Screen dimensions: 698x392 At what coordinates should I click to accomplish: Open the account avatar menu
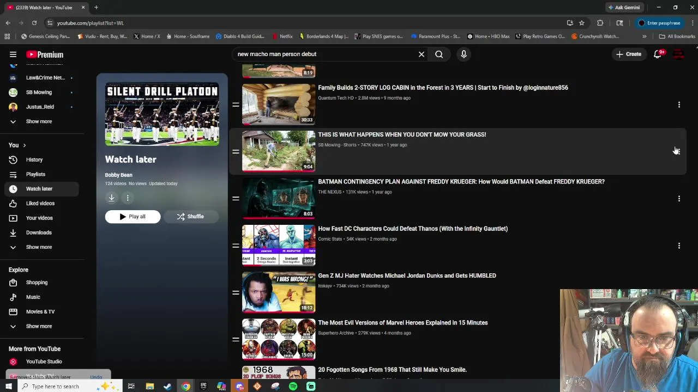pyautogui.click(x=679, y=54)
